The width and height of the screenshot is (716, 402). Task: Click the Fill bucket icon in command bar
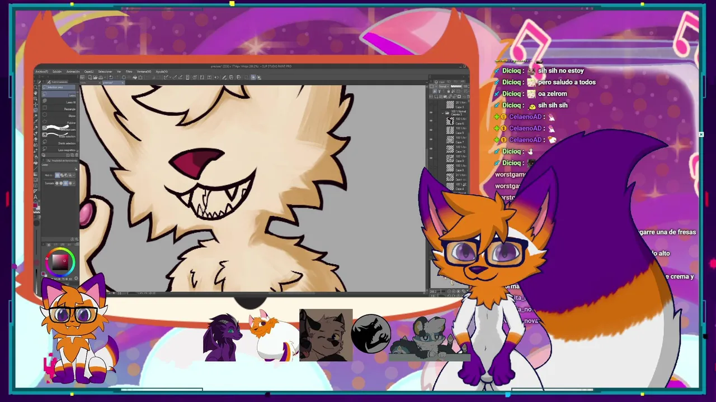point(135,77)
